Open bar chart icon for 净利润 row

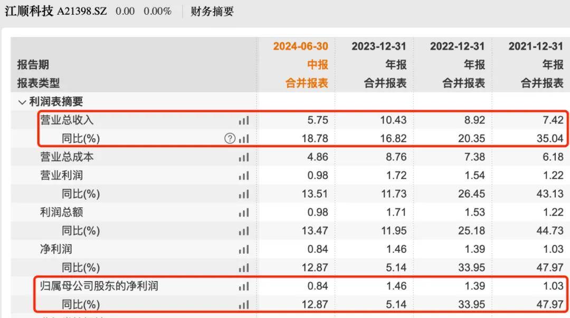[x=244, y=249]
